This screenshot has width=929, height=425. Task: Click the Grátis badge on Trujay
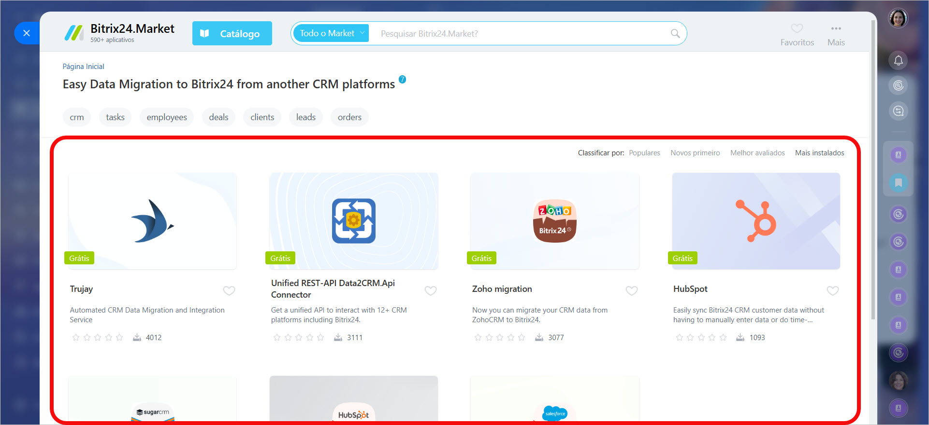point(79,258)
